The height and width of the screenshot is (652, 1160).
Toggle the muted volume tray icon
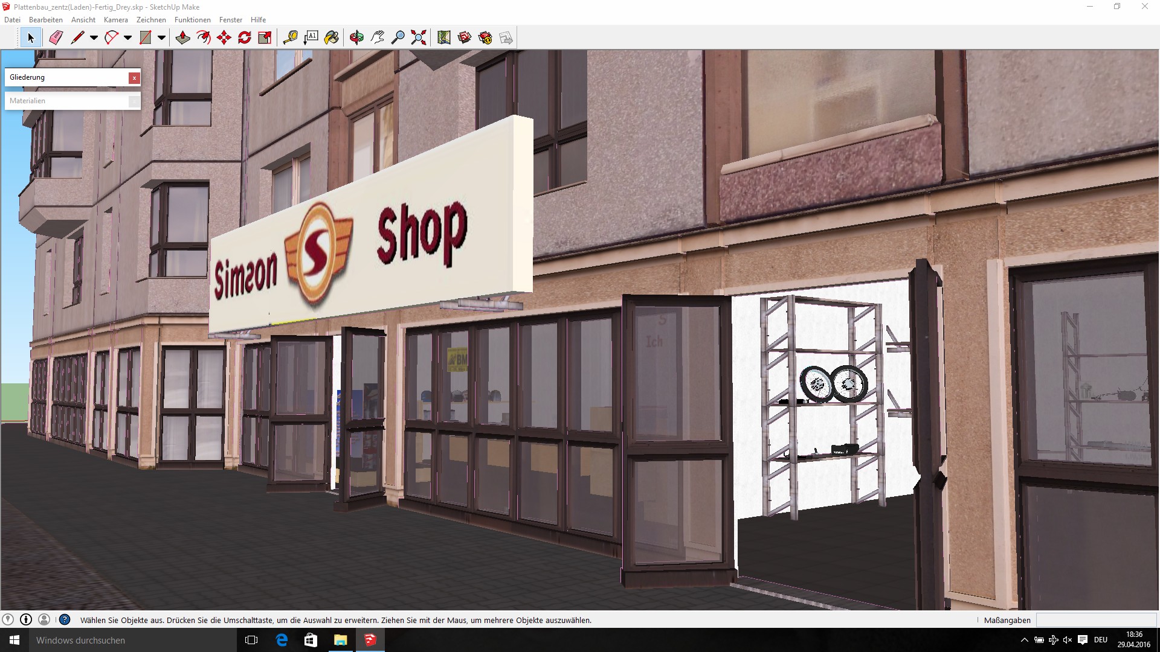tap(1068, 640)
